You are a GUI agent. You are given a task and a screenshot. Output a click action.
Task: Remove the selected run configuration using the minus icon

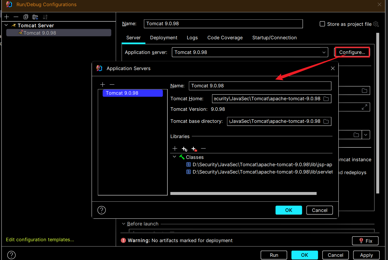click(x=16, y=17)
